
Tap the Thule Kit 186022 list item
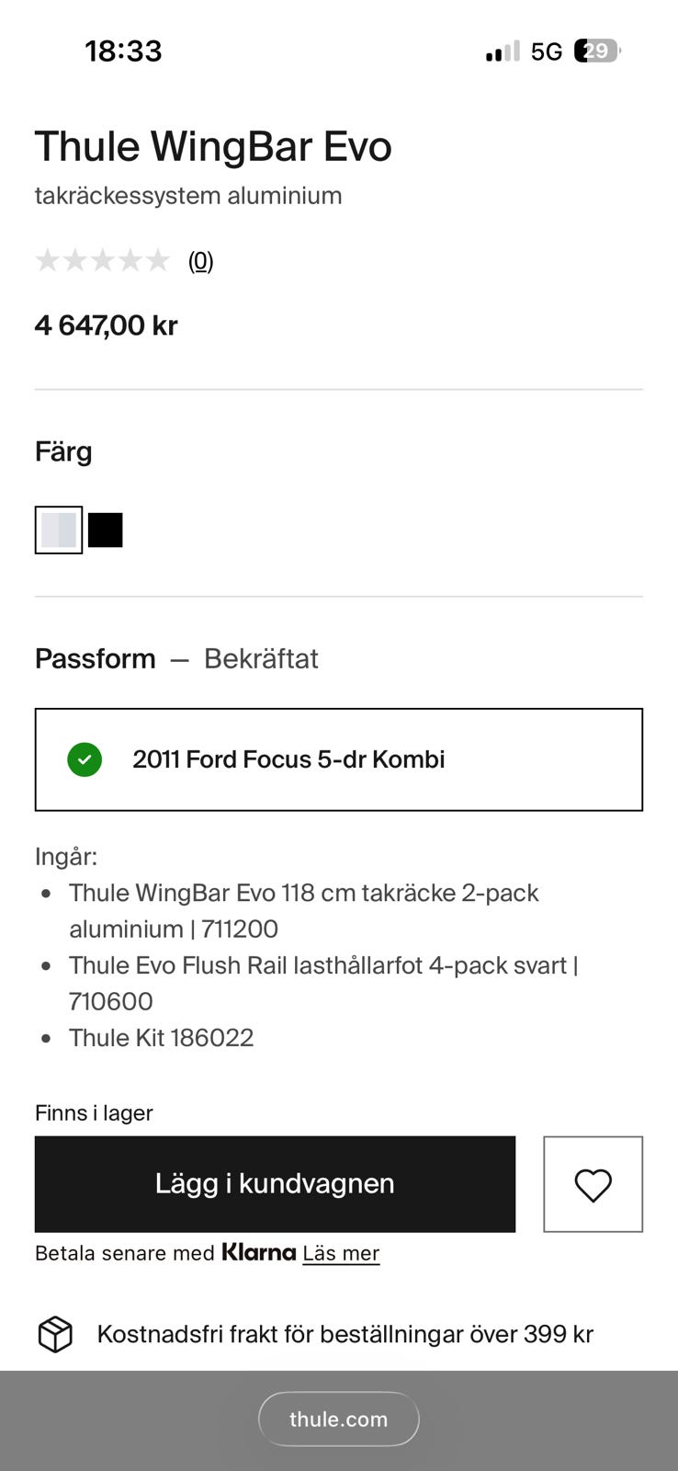(161, 1037)
